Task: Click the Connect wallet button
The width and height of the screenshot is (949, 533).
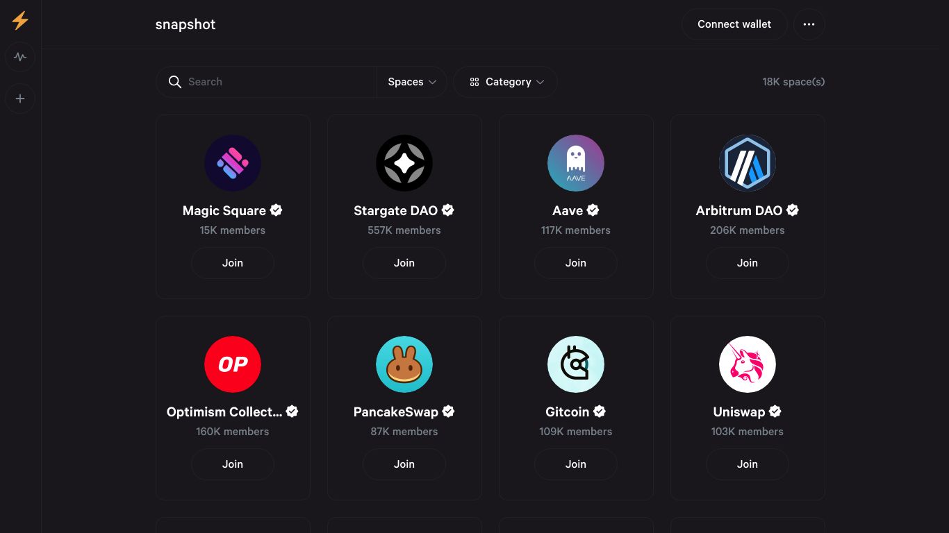Action: click(734, 24)
